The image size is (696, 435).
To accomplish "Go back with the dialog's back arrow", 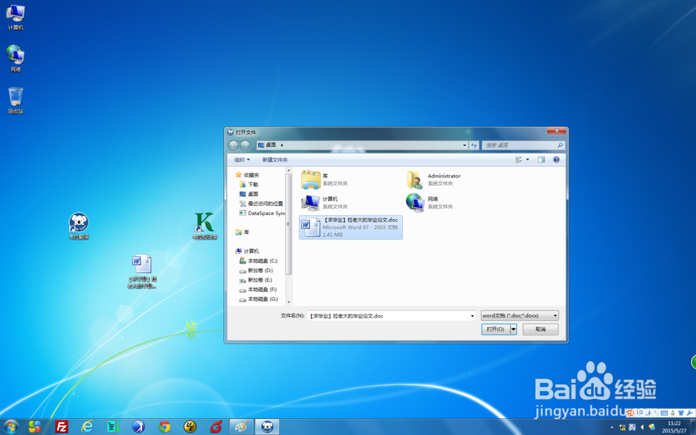I will [233, 145].
